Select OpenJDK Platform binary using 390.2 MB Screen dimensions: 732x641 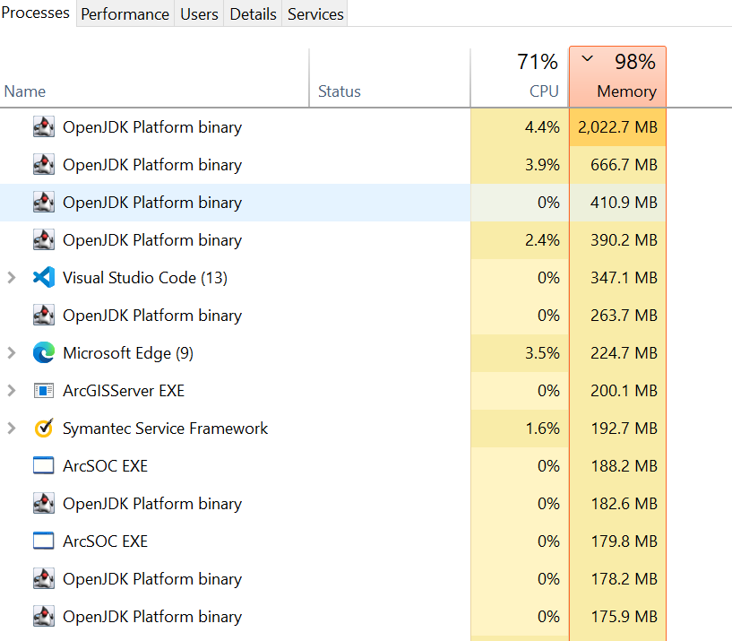point(152,240)
